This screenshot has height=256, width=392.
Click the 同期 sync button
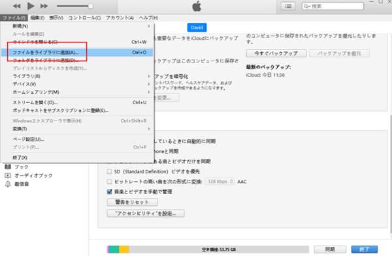click(330, 249)
